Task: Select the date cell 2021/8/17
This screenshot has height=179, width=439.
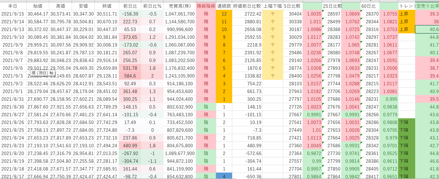Action: (x=13, y=176)
